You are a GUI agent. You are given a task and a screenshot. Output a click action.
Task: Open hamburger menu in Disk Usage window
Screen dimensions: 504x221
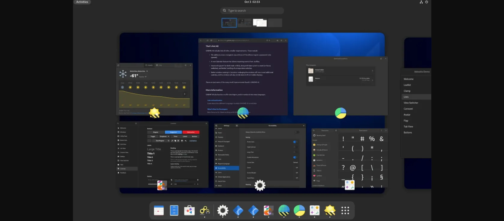pyautogui.click(x=381, y=59)
